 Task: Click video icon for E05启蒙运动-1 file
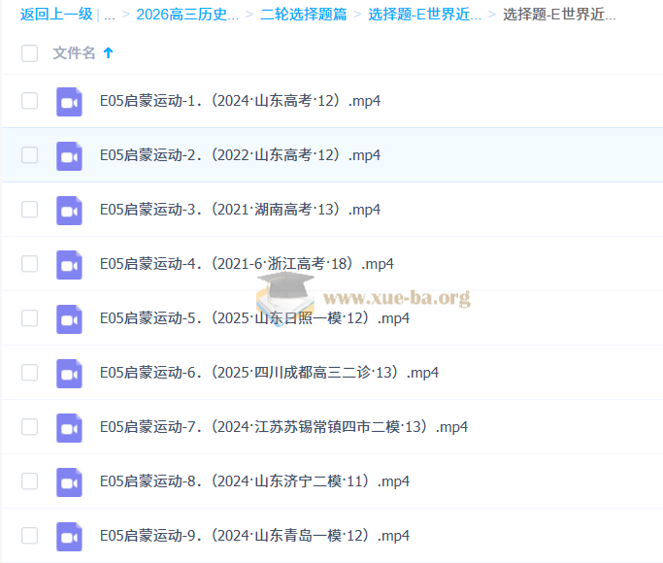tap(69, 101)
